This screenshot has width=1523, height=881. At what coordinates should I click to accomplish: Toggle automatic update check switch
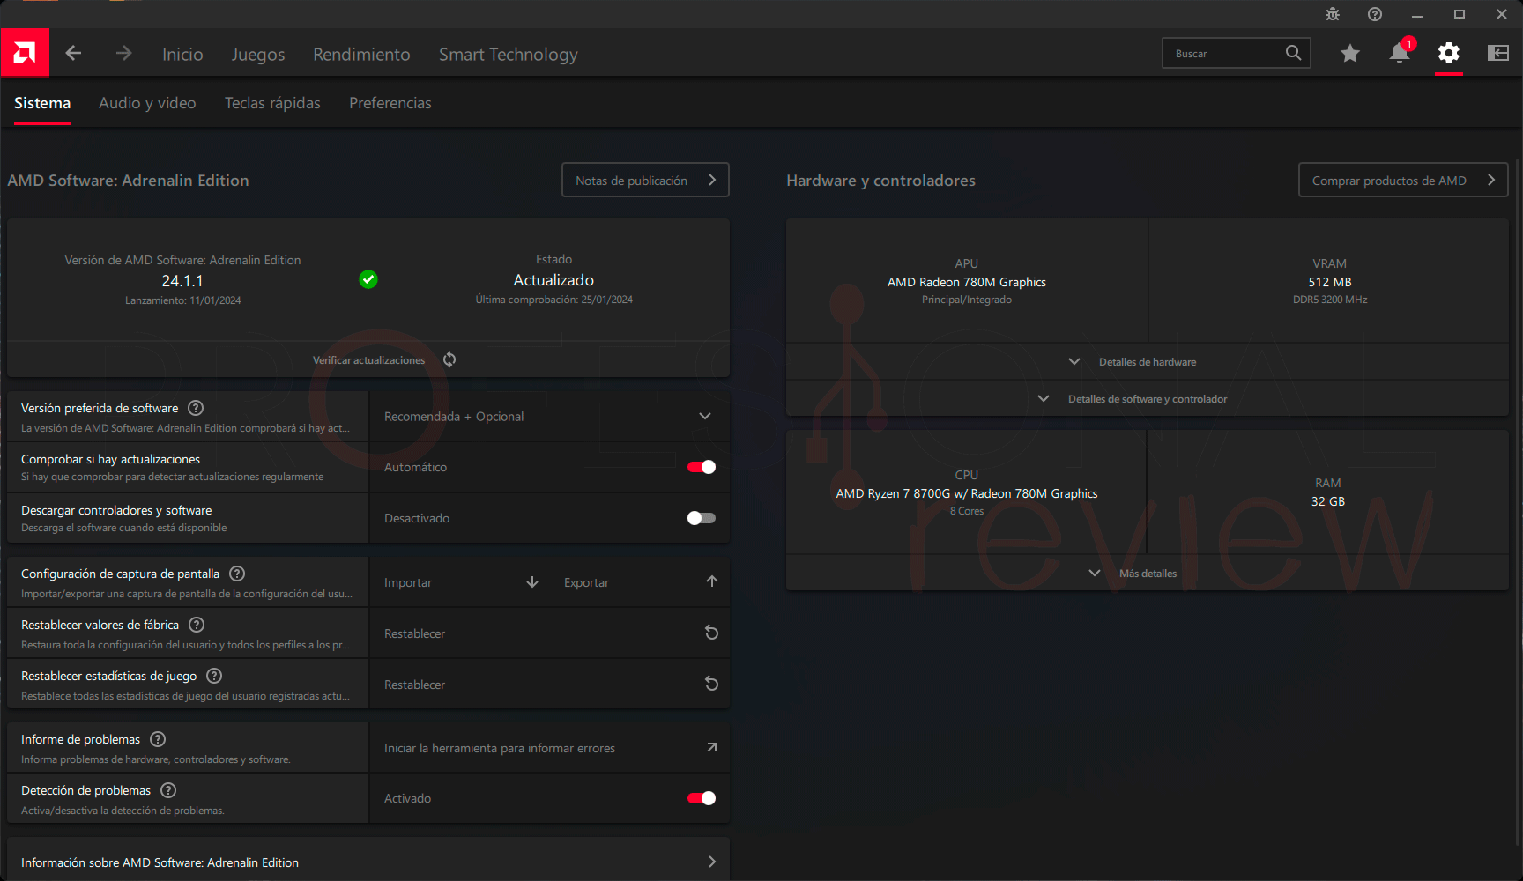pos(702,467)
